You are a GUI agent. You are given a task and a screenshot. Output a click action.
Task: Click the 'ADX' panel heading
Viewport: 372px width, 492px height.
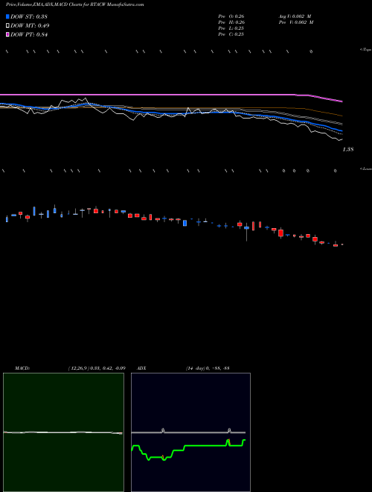[141, 368]
